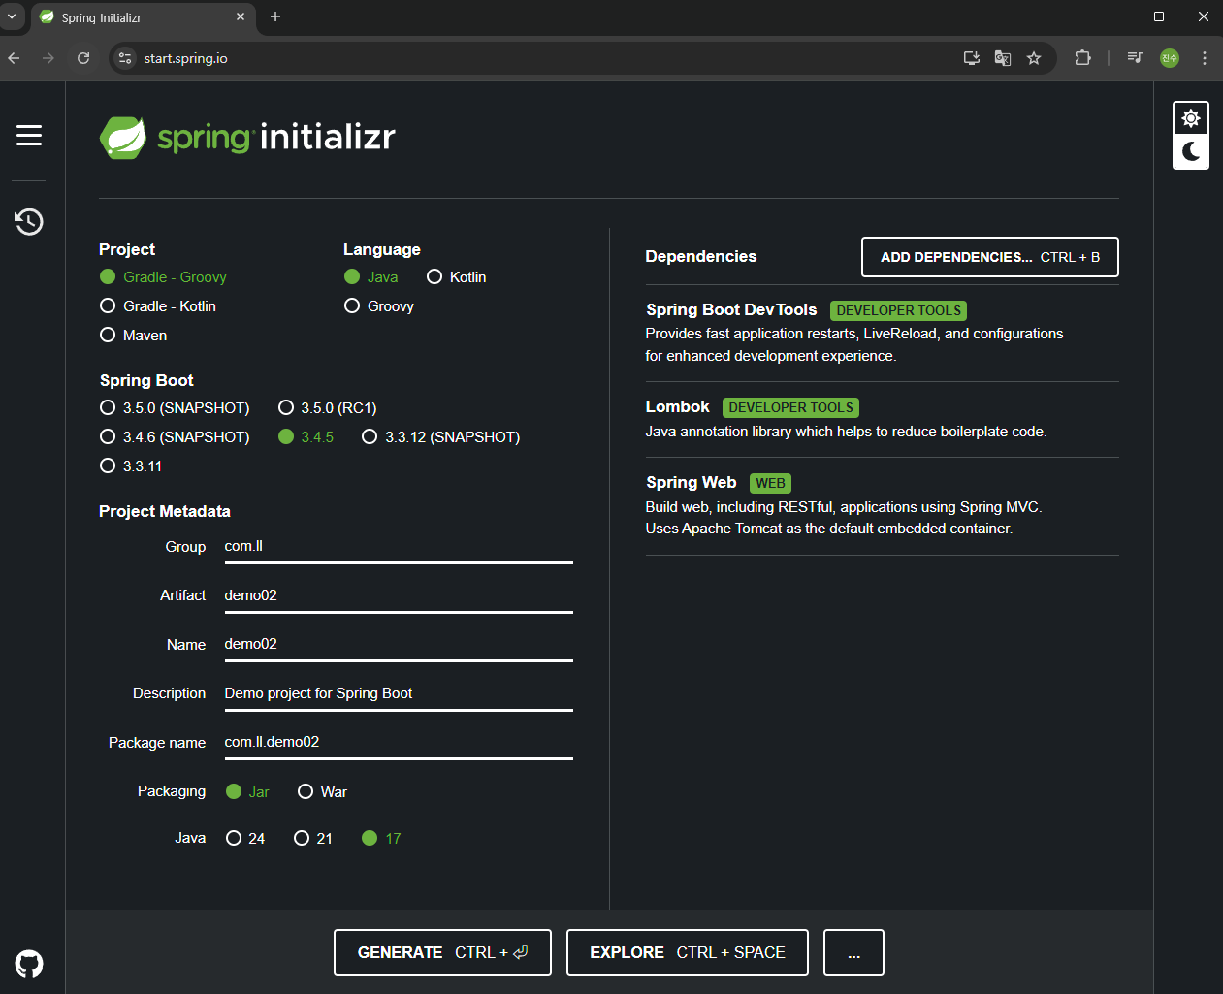
Task: Open Chrome three-dot menu
Action: click(1205, 58)
